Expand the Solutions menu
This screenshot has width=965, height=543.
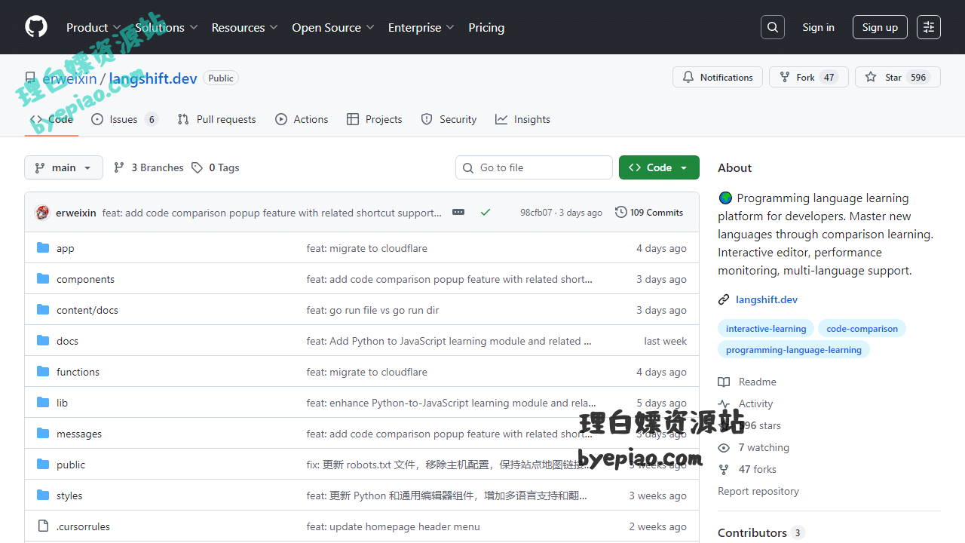[x=167, y=27]
